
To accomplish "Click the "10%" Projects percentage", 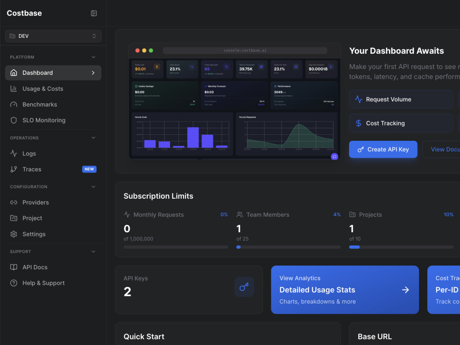I will (x=448, y=214).
